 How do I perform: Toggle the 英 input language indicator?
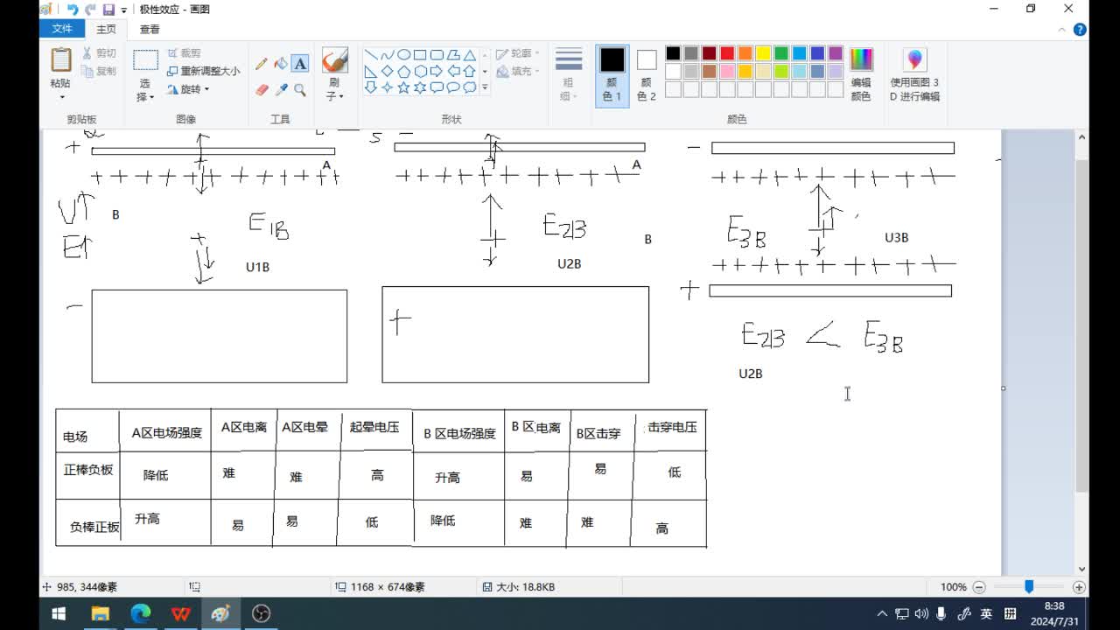986,614
